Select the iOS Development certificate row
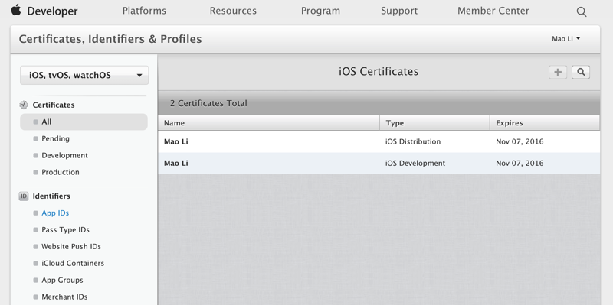This screenshot has width=613, height=305. coord(379,163)
